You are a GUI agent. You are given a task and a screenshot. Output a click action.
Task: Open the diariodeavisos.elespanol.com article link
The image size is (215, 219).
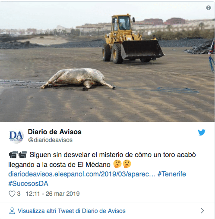(x=82, y=174)
